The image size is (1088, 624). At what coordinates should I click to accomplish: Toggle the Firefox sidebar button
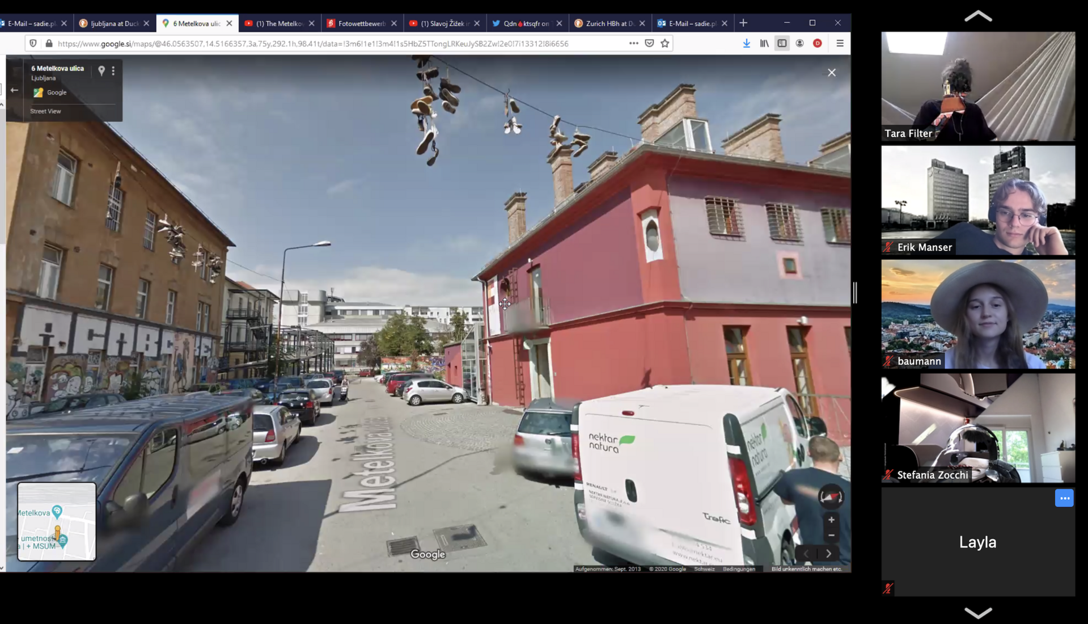point(782,43)
